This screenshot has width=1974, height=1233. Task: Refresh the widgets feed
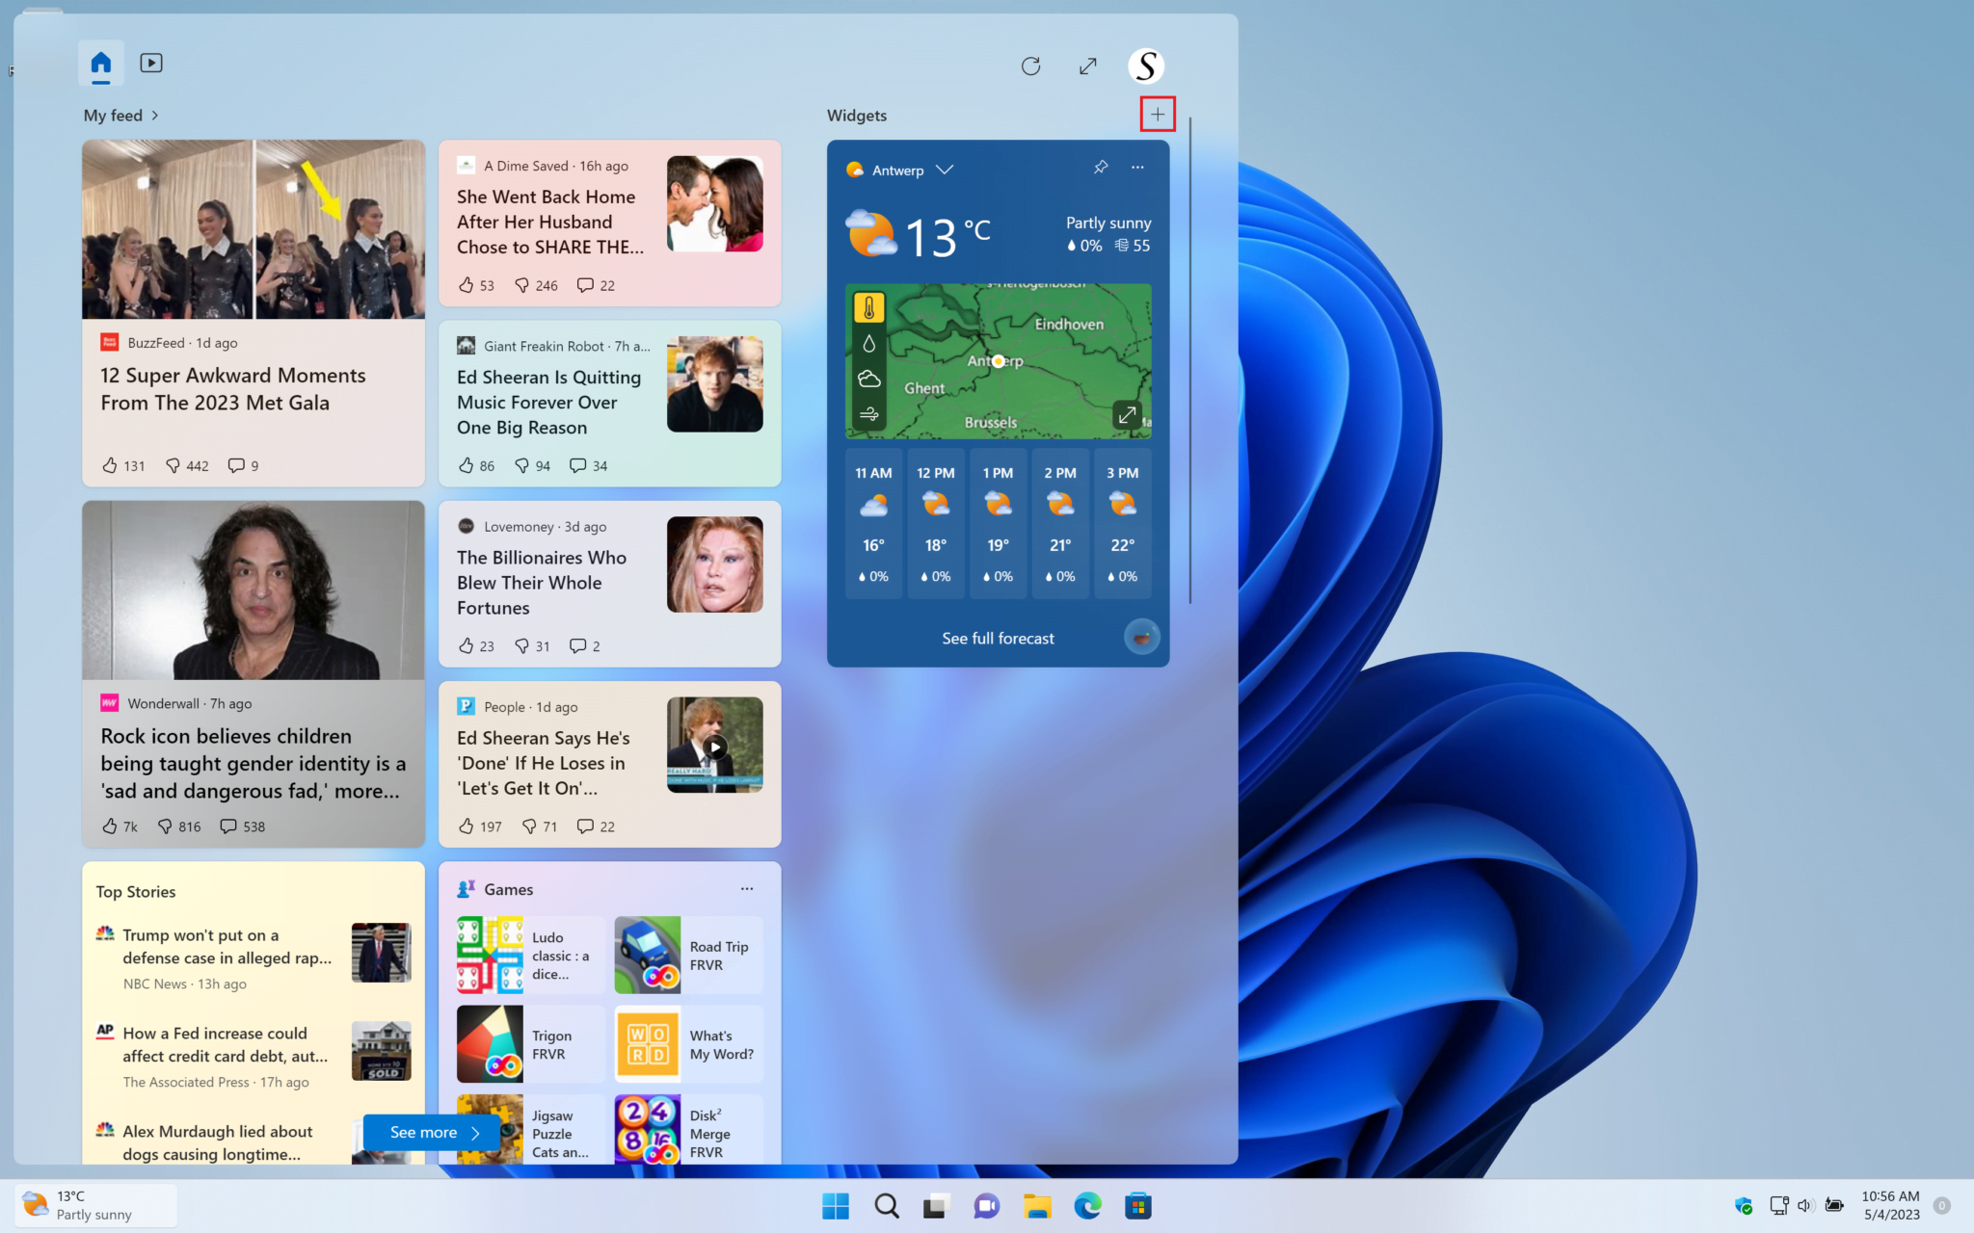pyautogui.click(x=1030, y=66)
